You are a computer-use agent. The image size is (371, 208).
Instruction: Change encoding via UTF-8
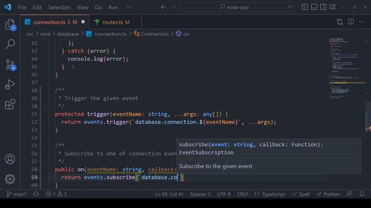pos(224,194)
